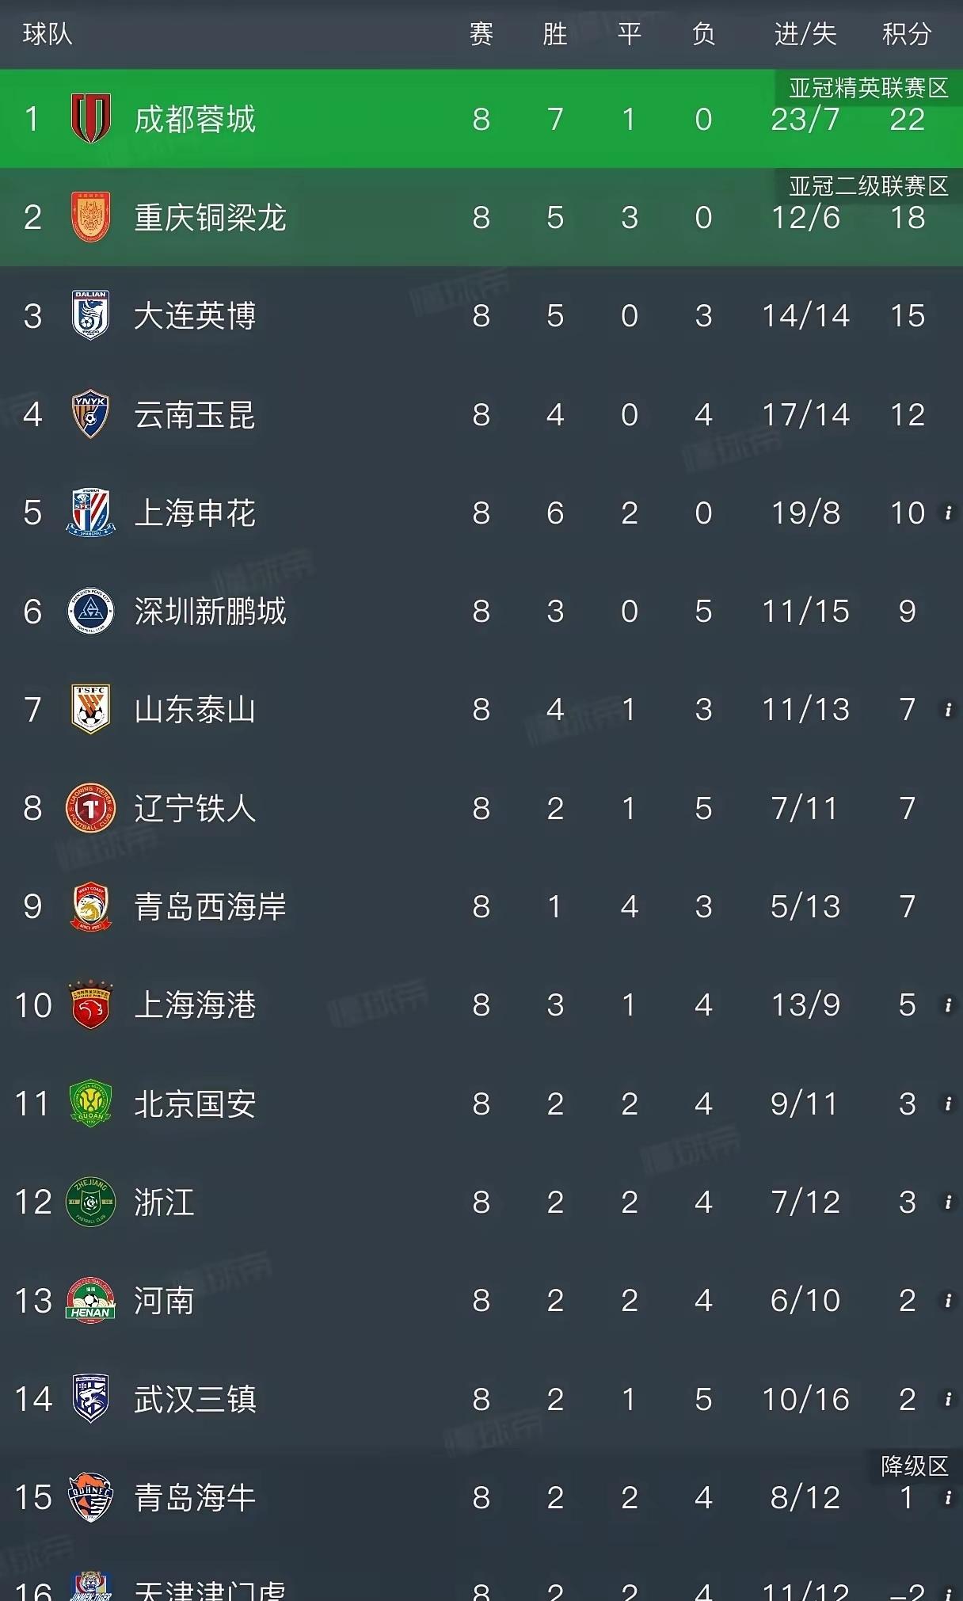The height and width of the screenshot is (1601, 963).
Task: Select the 云南玉昆 YNYK shield logo
Action: tap(90, 414)
